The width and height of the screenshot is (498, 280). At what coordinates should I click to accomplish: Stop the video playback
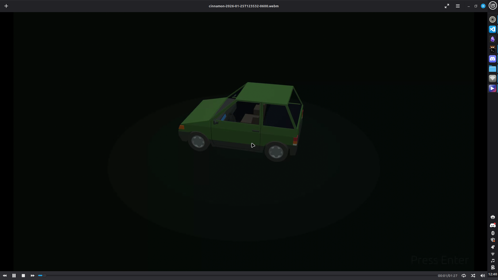tap(23, 276)
